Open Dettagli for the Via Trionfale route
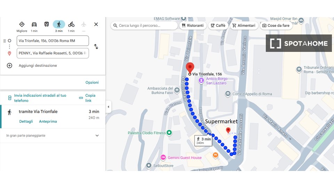 [26, 122]
